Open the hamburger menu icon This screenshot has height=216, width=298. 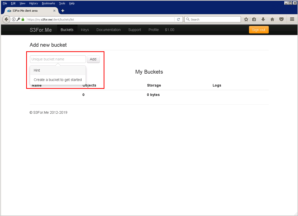[x=292, y=19]
